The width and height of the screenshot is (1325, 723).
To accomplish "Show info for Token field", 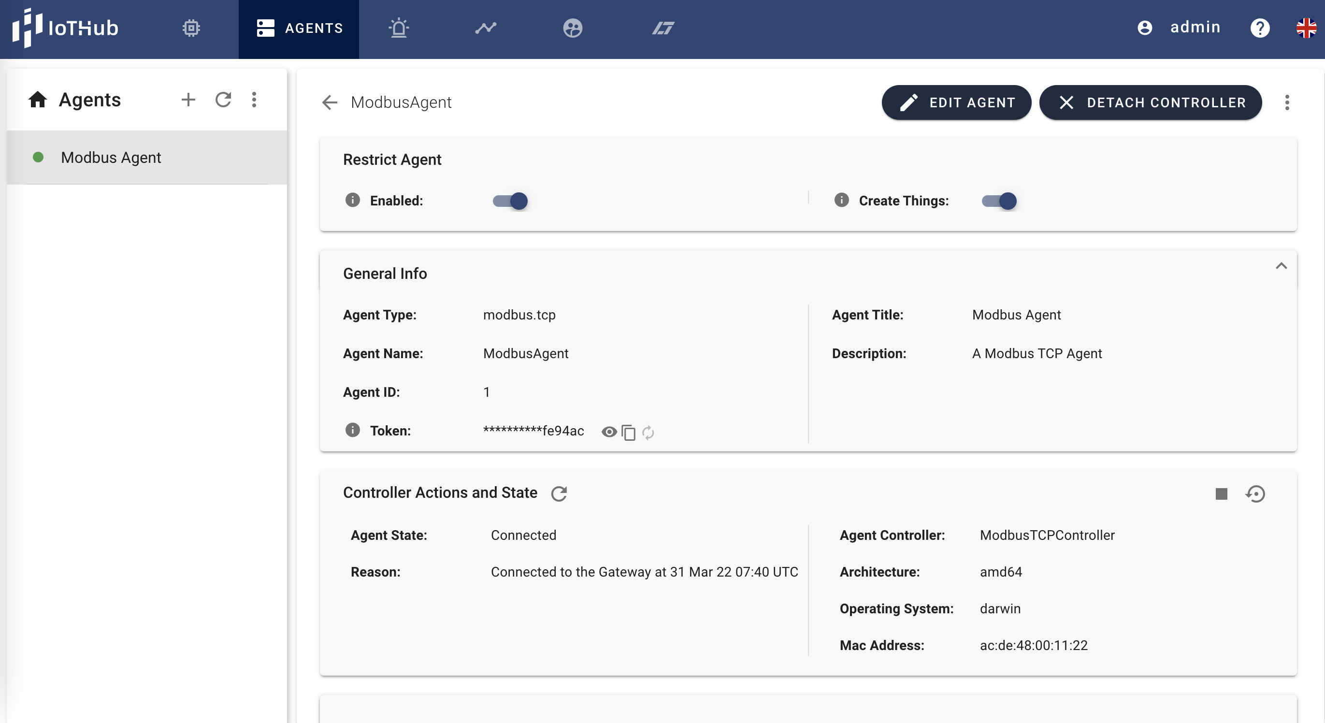I will pos(352,430).
